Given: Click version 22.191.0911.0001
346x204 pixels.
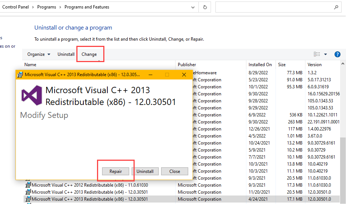Looking at the screenshot, I should 323,122.
